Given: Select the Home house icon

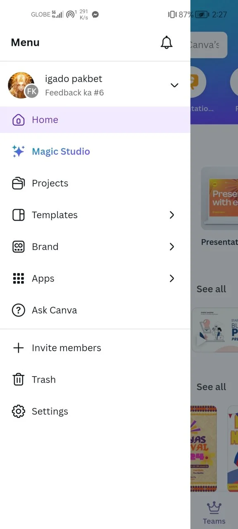Looking at the screenshot, I should (x=18, y=120).
